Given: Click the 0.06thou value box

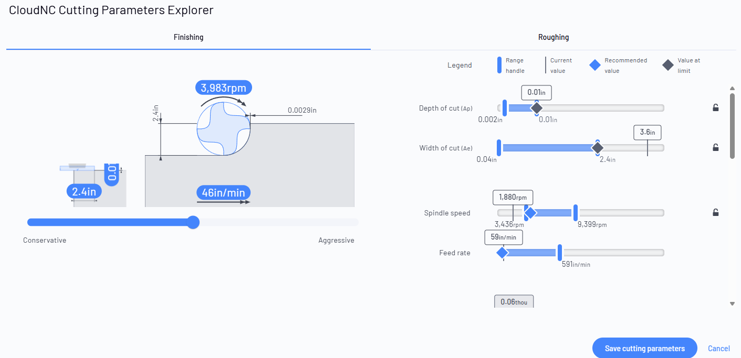Looking at the screenshot, I should pos(514,301).
